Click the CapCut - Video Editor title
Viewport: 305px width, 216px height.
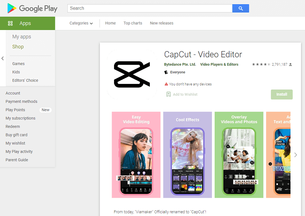click(x=203, y=54)
